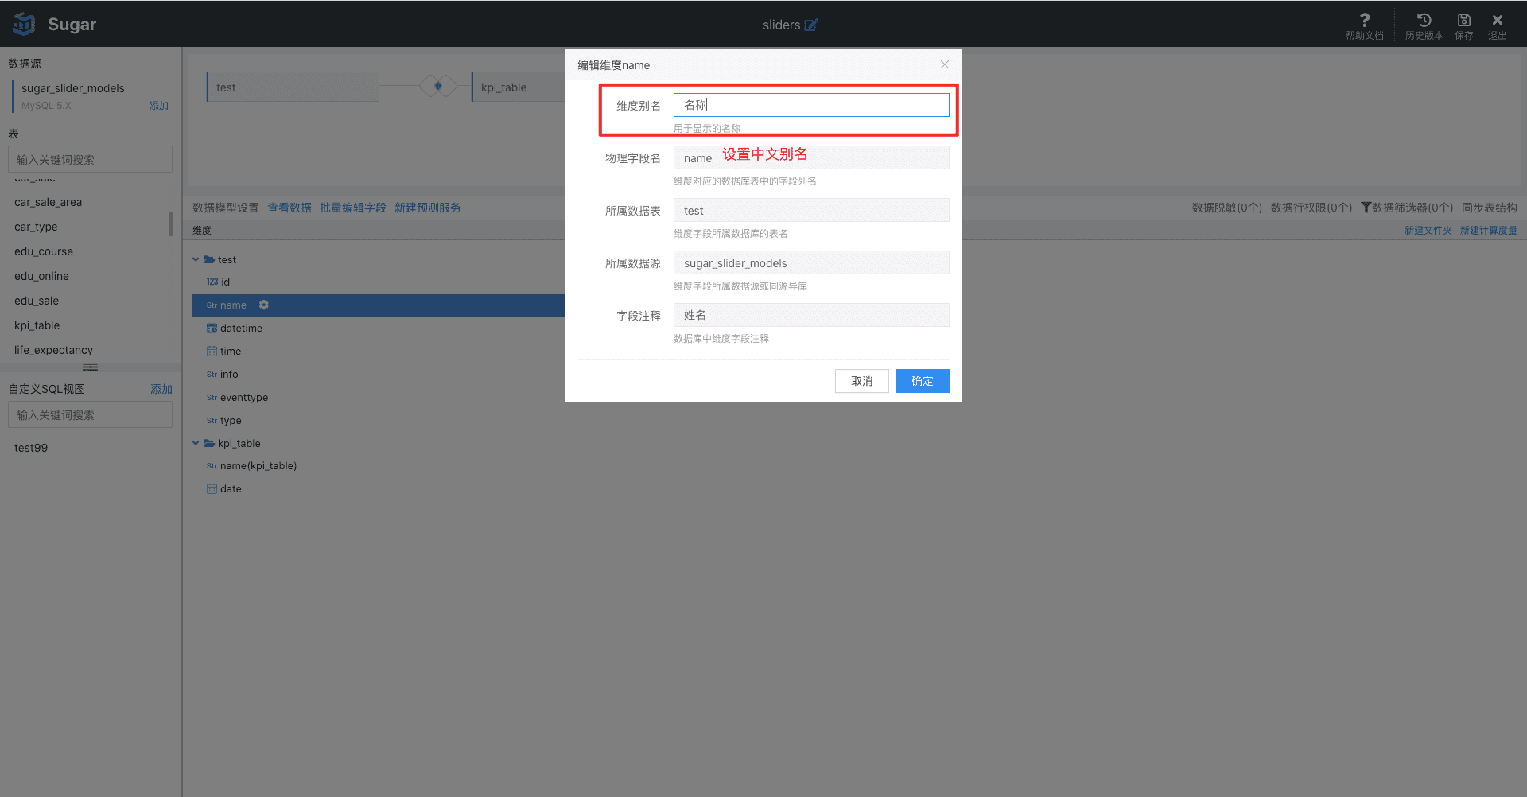Viewport: 1527px width, 797px height.
Task: Collapse the kpi_table folder
Action: click(196, 443)
